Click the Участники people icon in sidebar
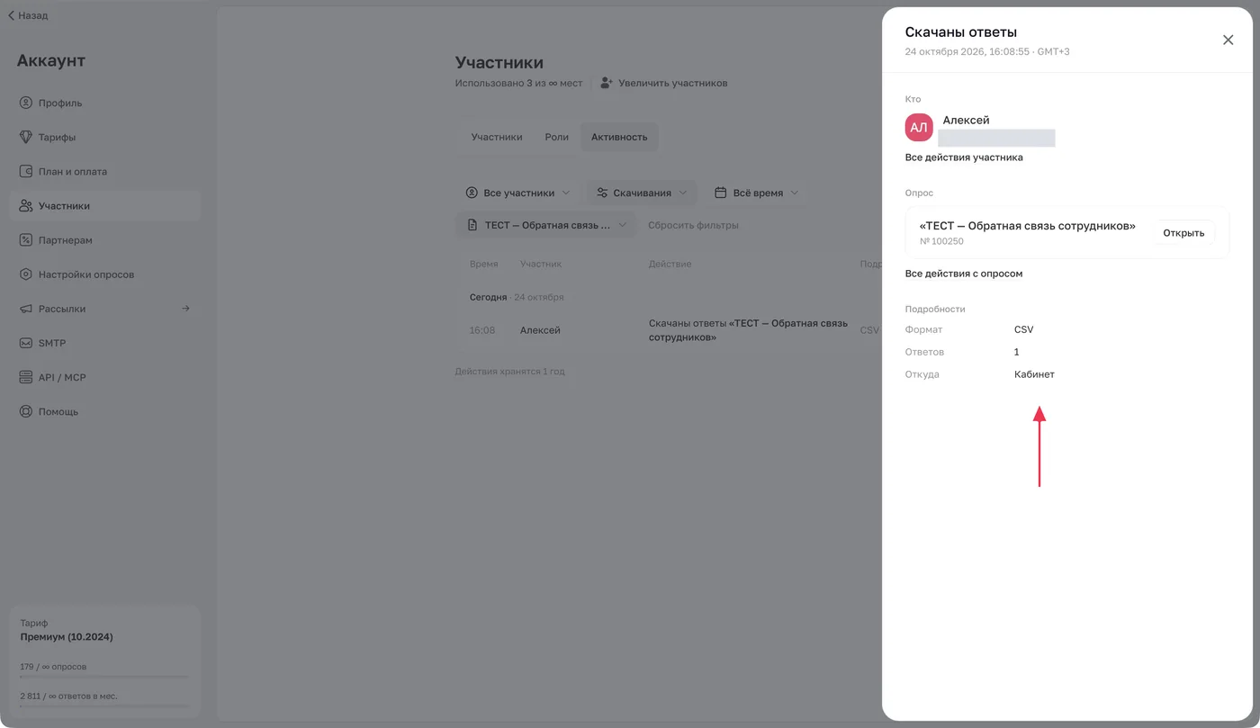 26,205
